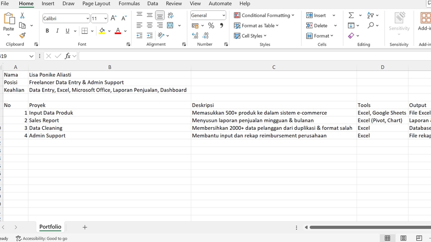The image size is (431, 242).
Task: Click the Cut scissors icon
Action: point(22,15)
